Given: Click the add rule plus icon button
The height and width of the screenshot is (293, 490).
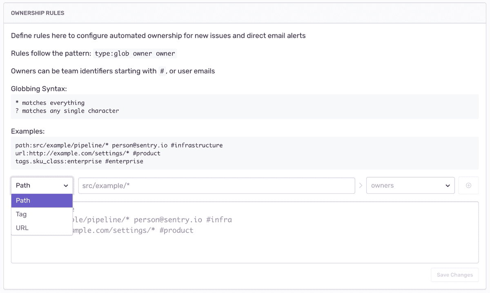Looking at the screenshot, I should pyautogui.click(x=468, y=185).
